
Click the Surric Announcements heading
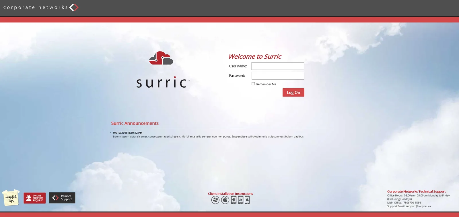click(135, 123)
